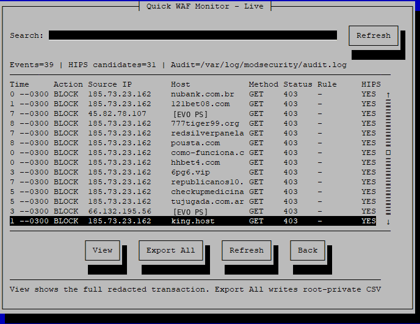Select the redsilverpanela event row
The width and height of the screenshot is (420, 324).
coord(193,134)
